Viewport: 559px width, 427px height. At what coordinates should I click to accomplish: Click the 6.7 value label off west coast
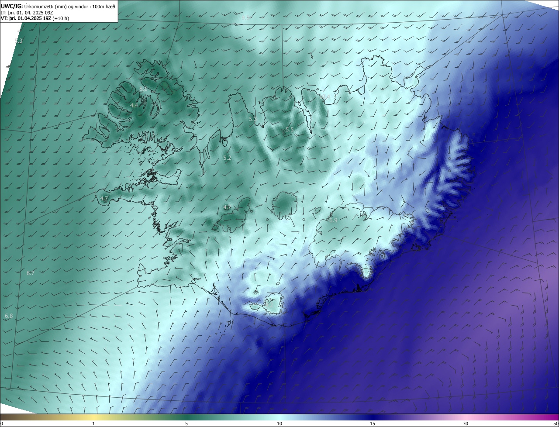(x=31, y=273)
